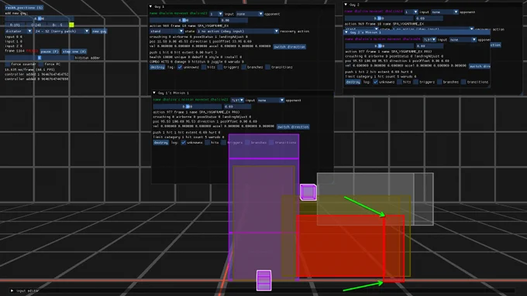Check Guy 1 triggers log checkbox
This screenshot has height=296, width=527.
[220, 67]
